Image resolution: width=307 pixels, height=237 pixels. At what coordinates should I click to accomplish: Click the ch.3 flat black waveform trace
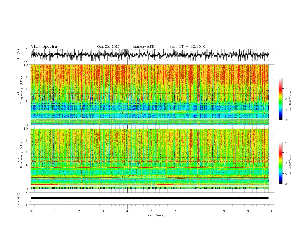pyautogui.click(x=149, y=198)
